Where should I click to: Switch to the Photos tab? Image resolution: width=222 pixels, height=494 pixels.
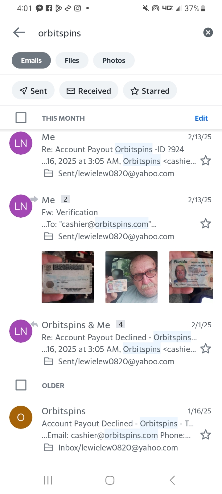pos(114,60)
